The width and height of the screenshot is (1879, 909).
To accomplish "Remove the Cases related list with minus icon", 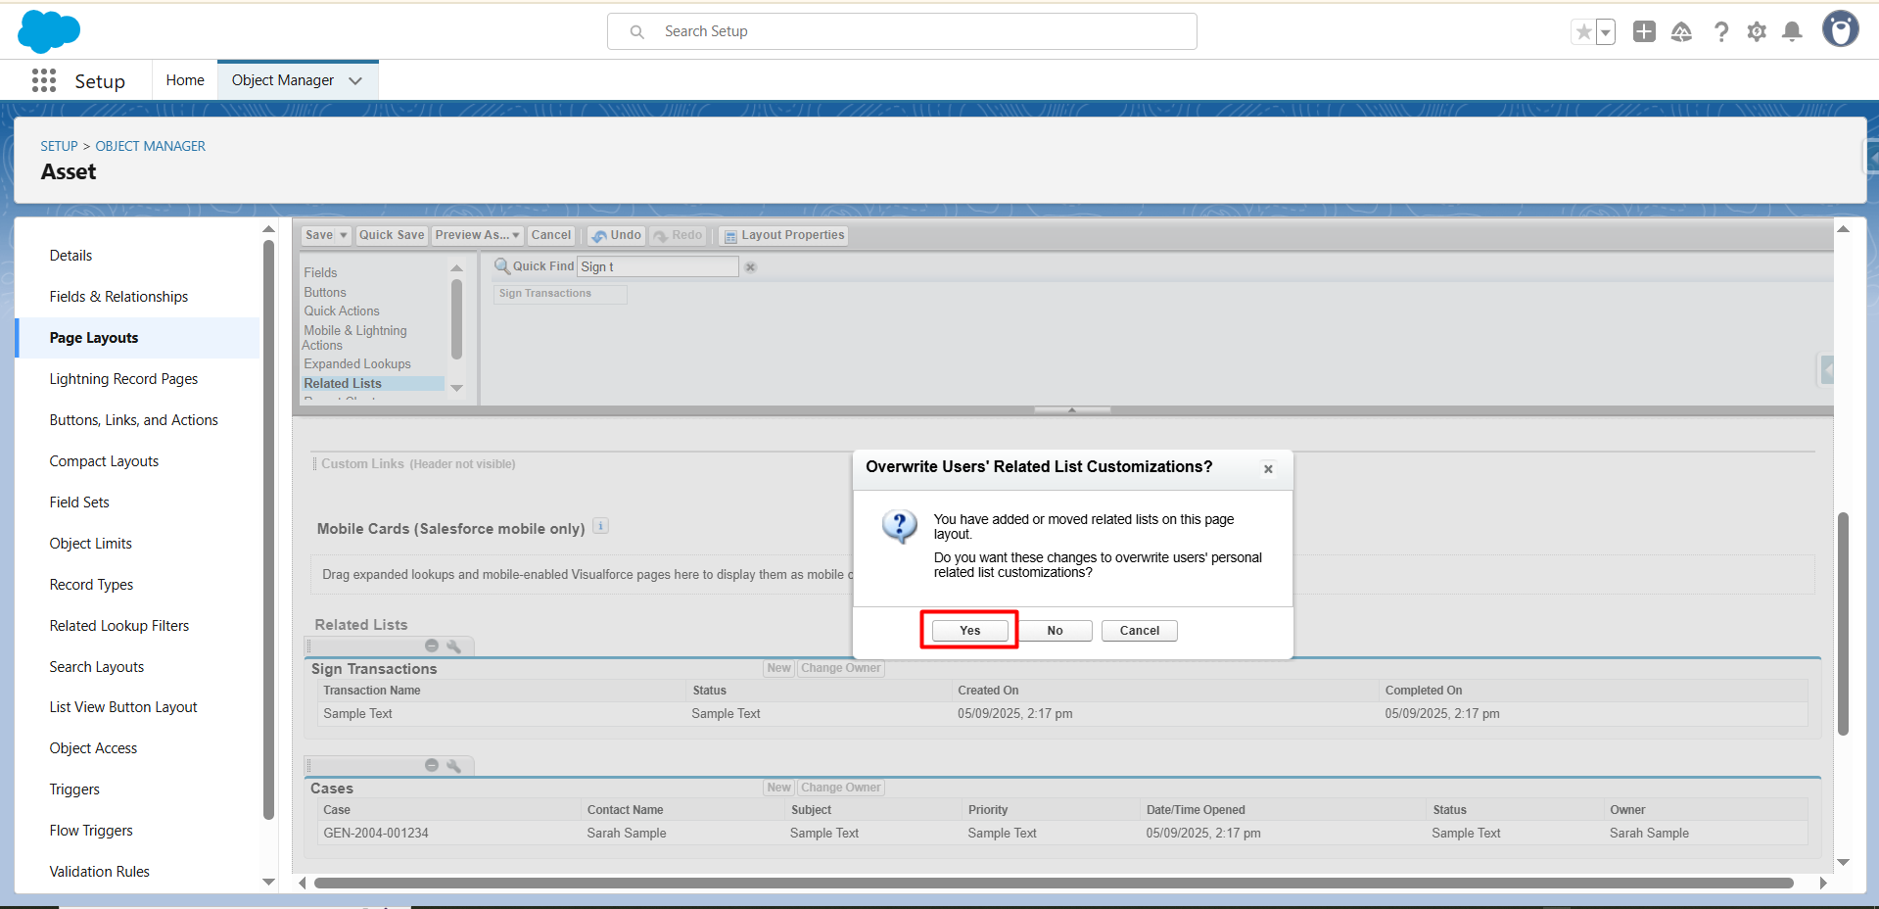I will tap(432, 766).
